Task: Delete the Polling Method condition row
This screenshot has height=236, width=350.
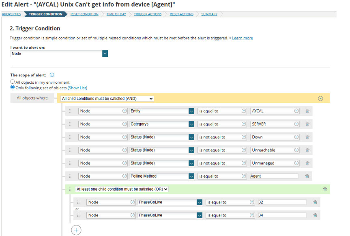Action: 307,176
